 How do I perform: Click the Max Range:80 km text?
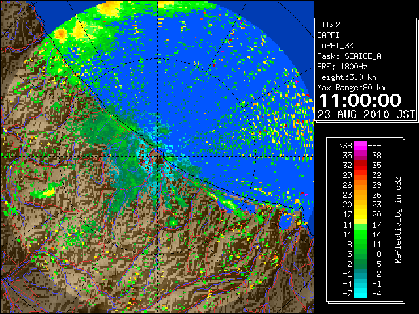(x=351, y=88)
